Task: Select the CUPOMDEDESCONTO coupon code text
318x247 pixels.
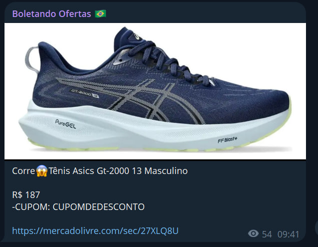Action: pyautogui.click(x=99, y=207)
